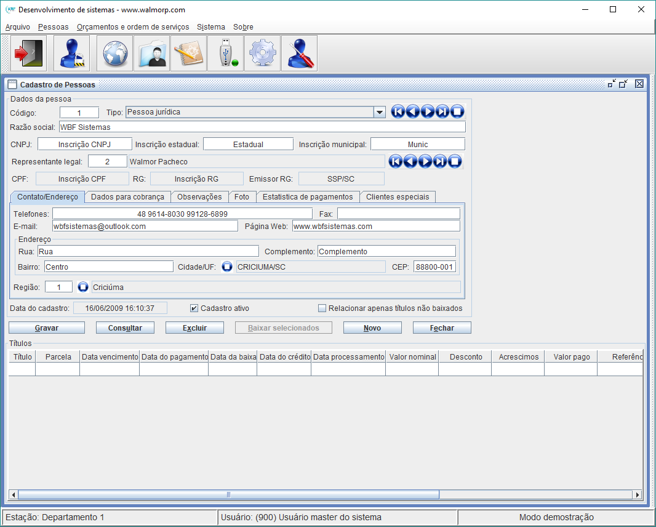This screenshot has height=527, width=656.
Task: Click the notebook with pencil toolbar icon
Action: click(x=188, y=54)
